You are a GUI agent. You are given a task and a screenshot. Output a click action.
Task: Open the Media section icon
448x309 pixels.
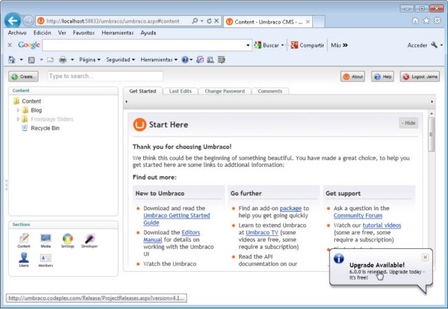point(45,241)
